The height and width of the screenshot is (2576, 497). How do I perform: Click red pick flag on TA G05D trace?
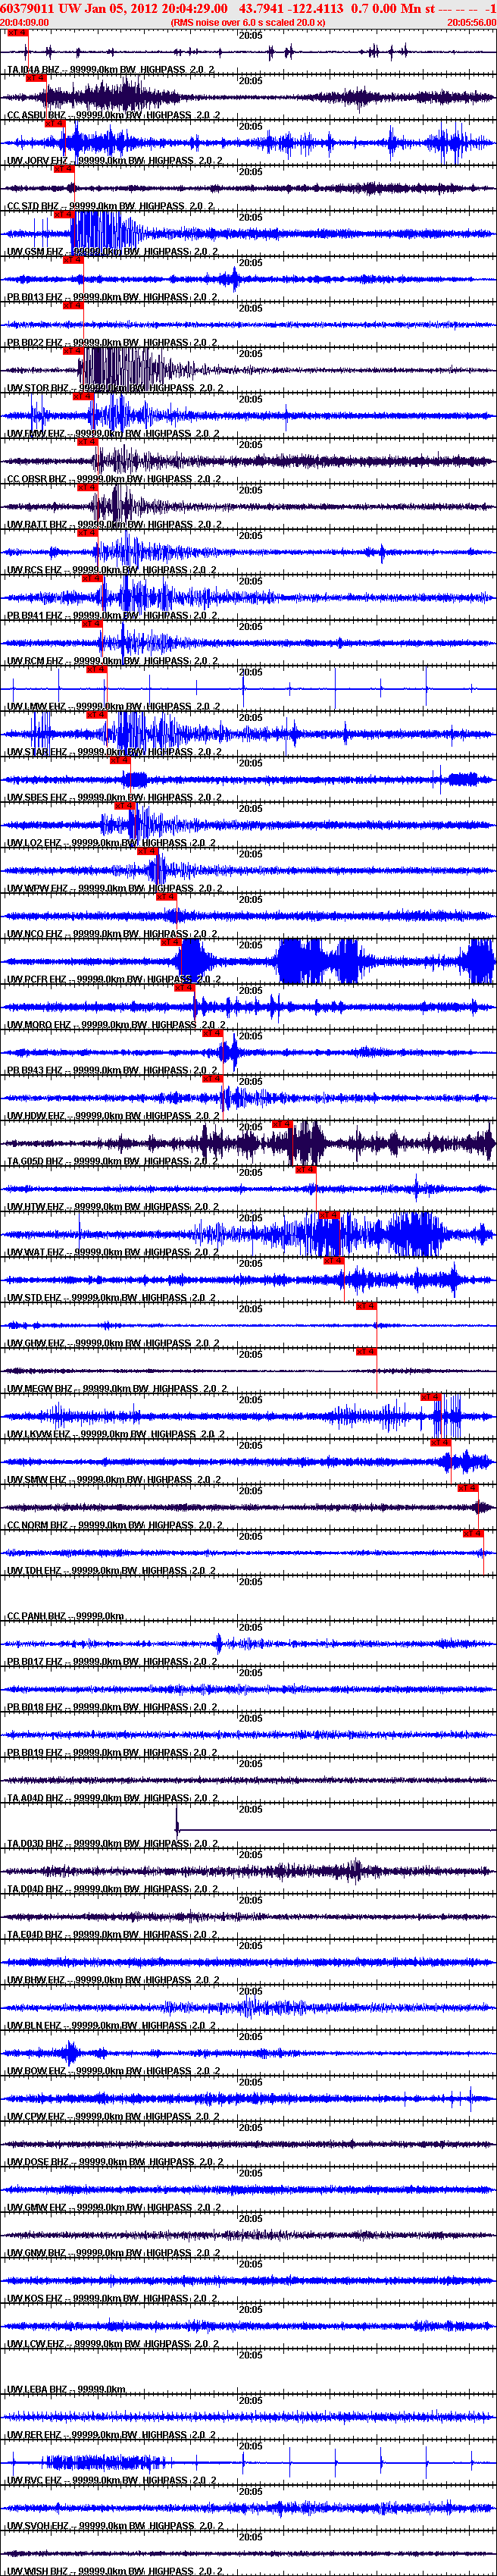tap(282, 1124)
